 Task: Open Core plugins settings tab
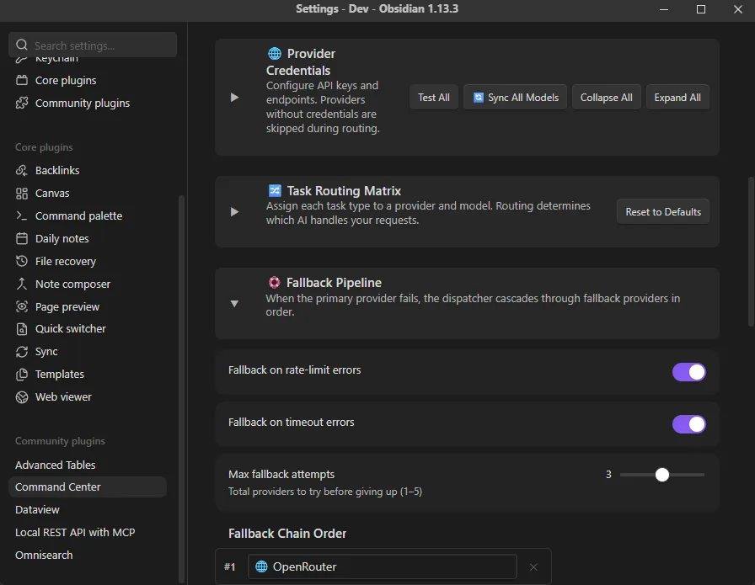(x=66, y=80)
